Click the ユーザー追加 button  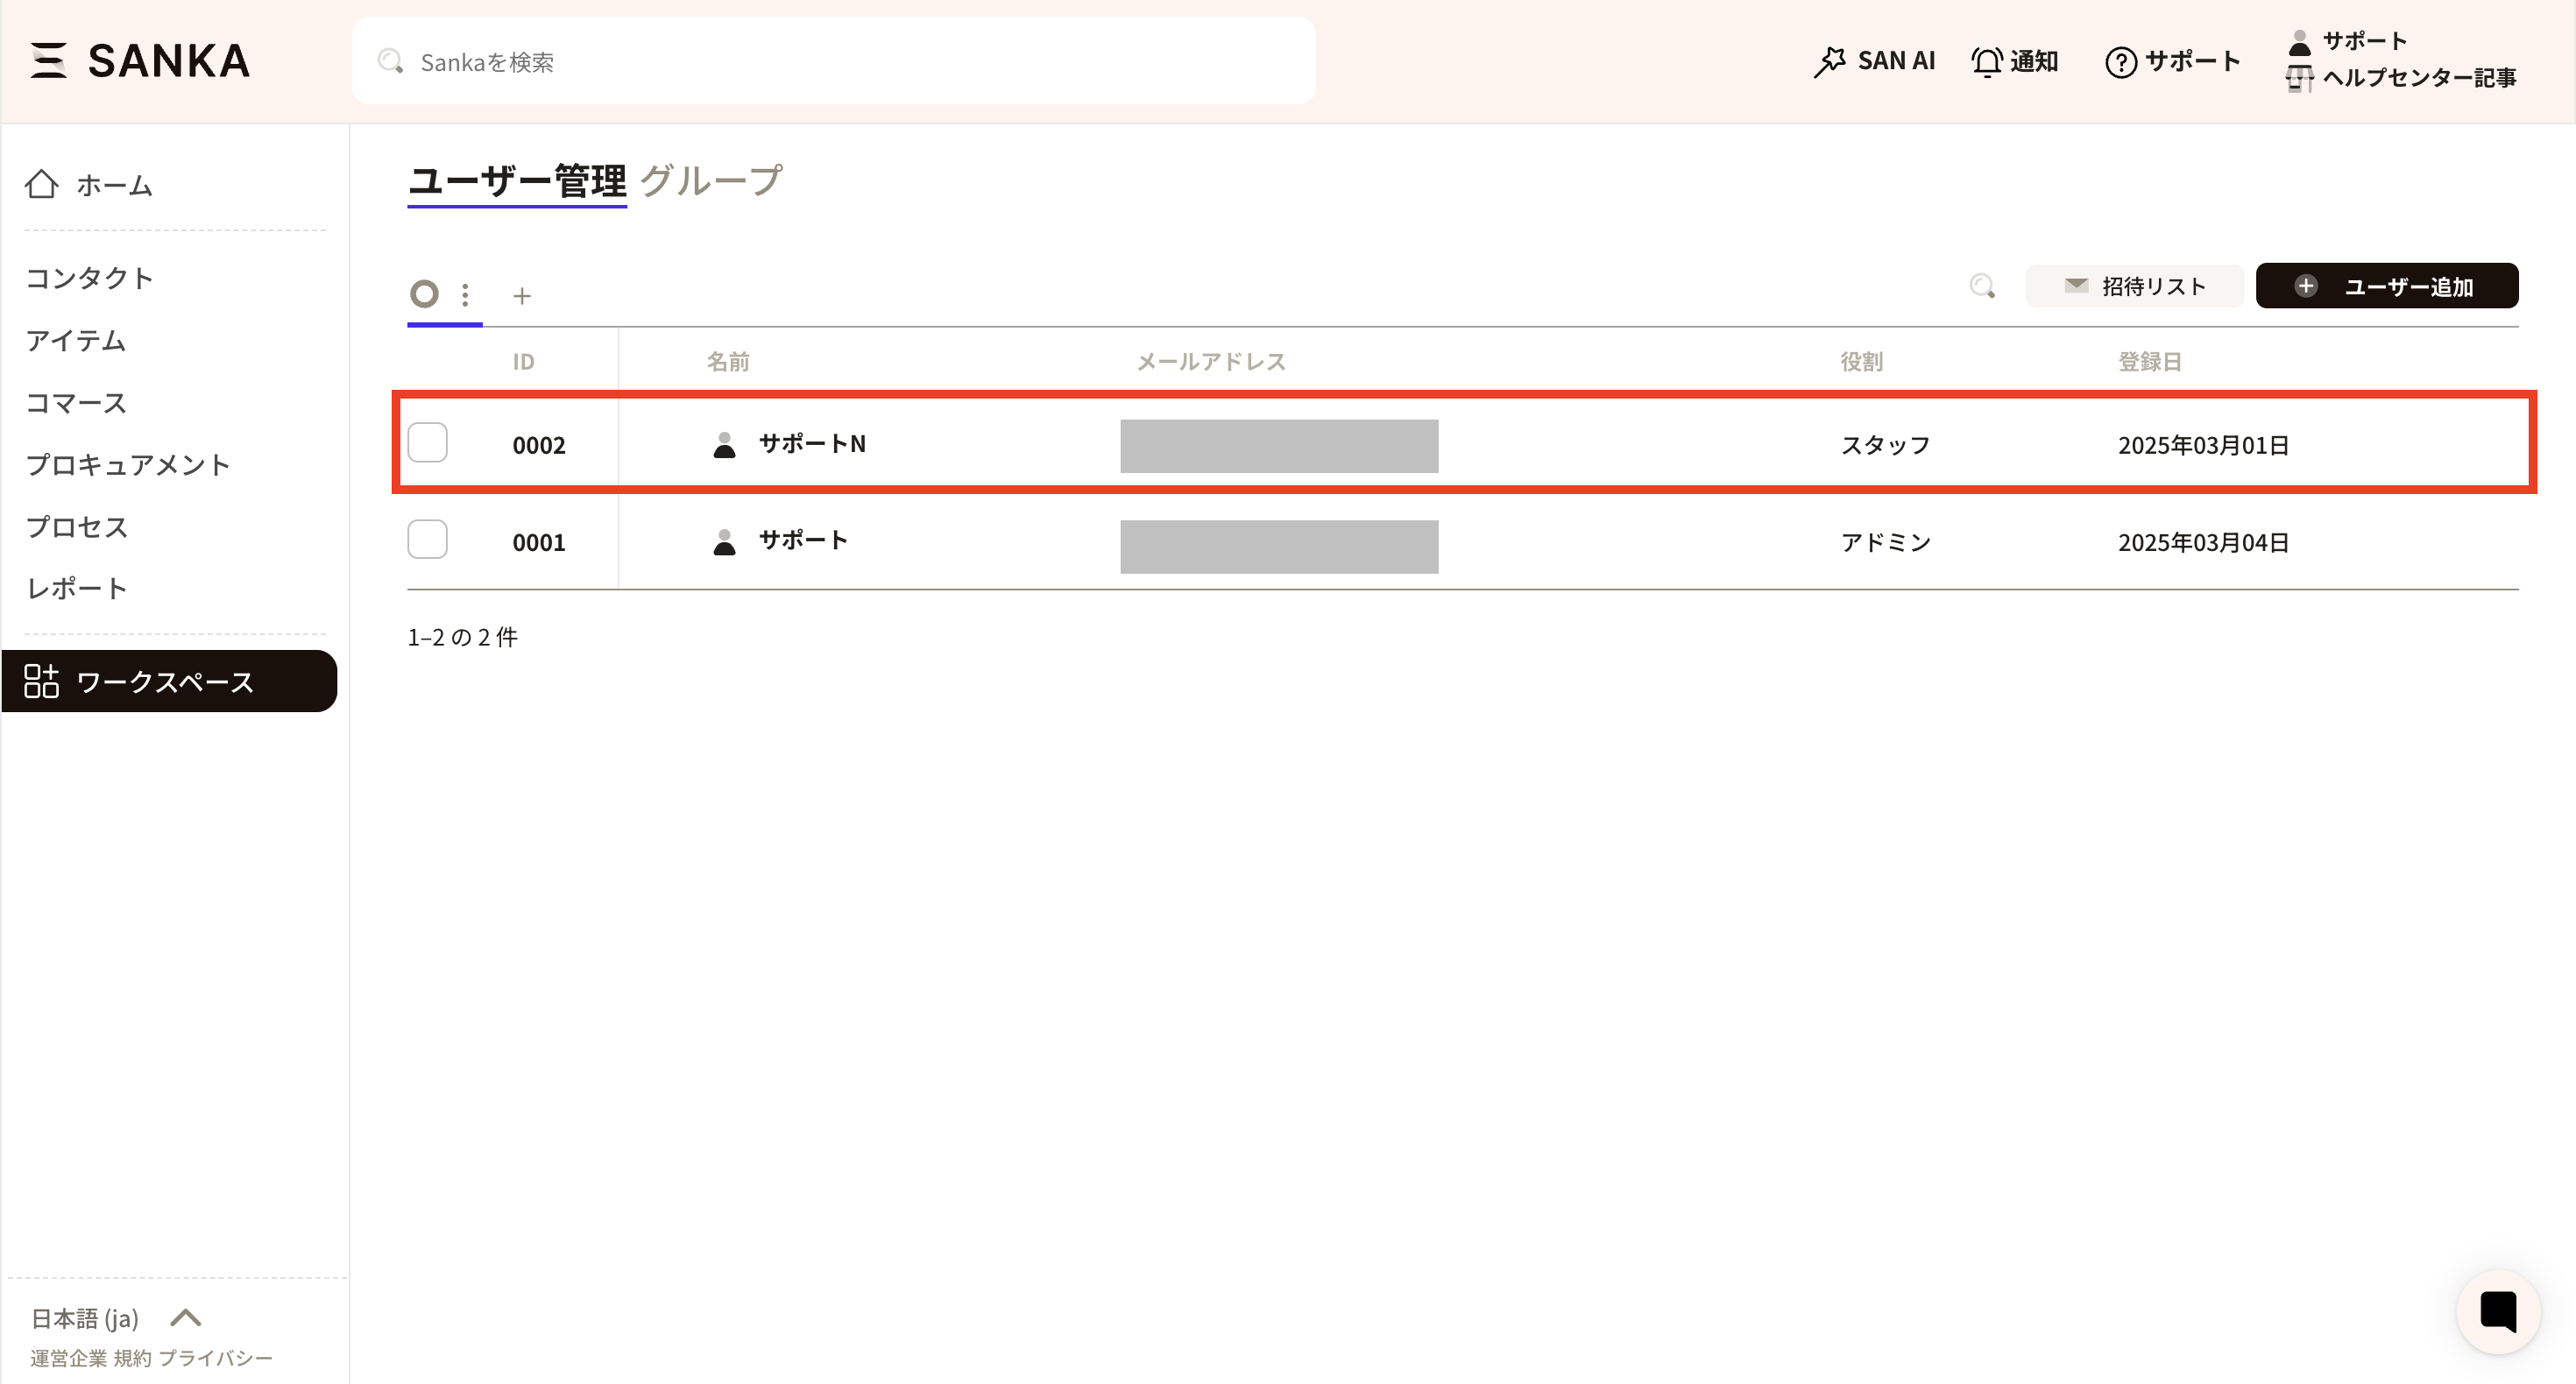coord(2387,286)
